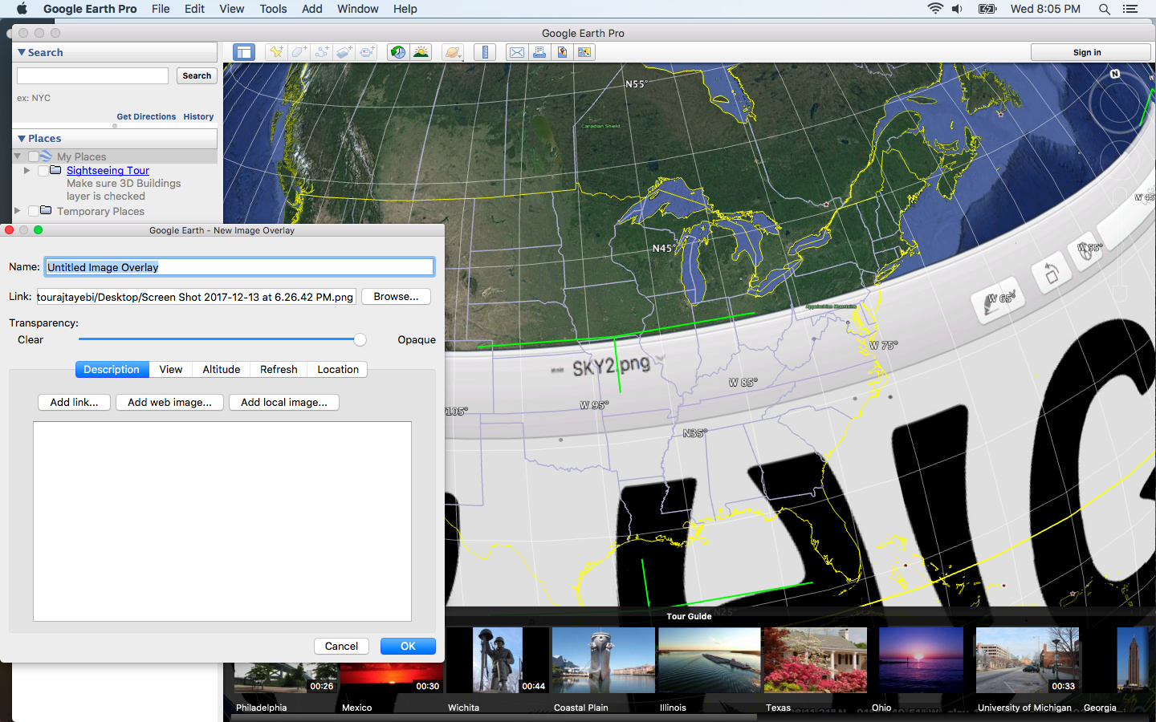The width and height of the screenshot is (1156, 722).
Task: Click the volume icon in menu bar
Action: (x=957, y=9)
